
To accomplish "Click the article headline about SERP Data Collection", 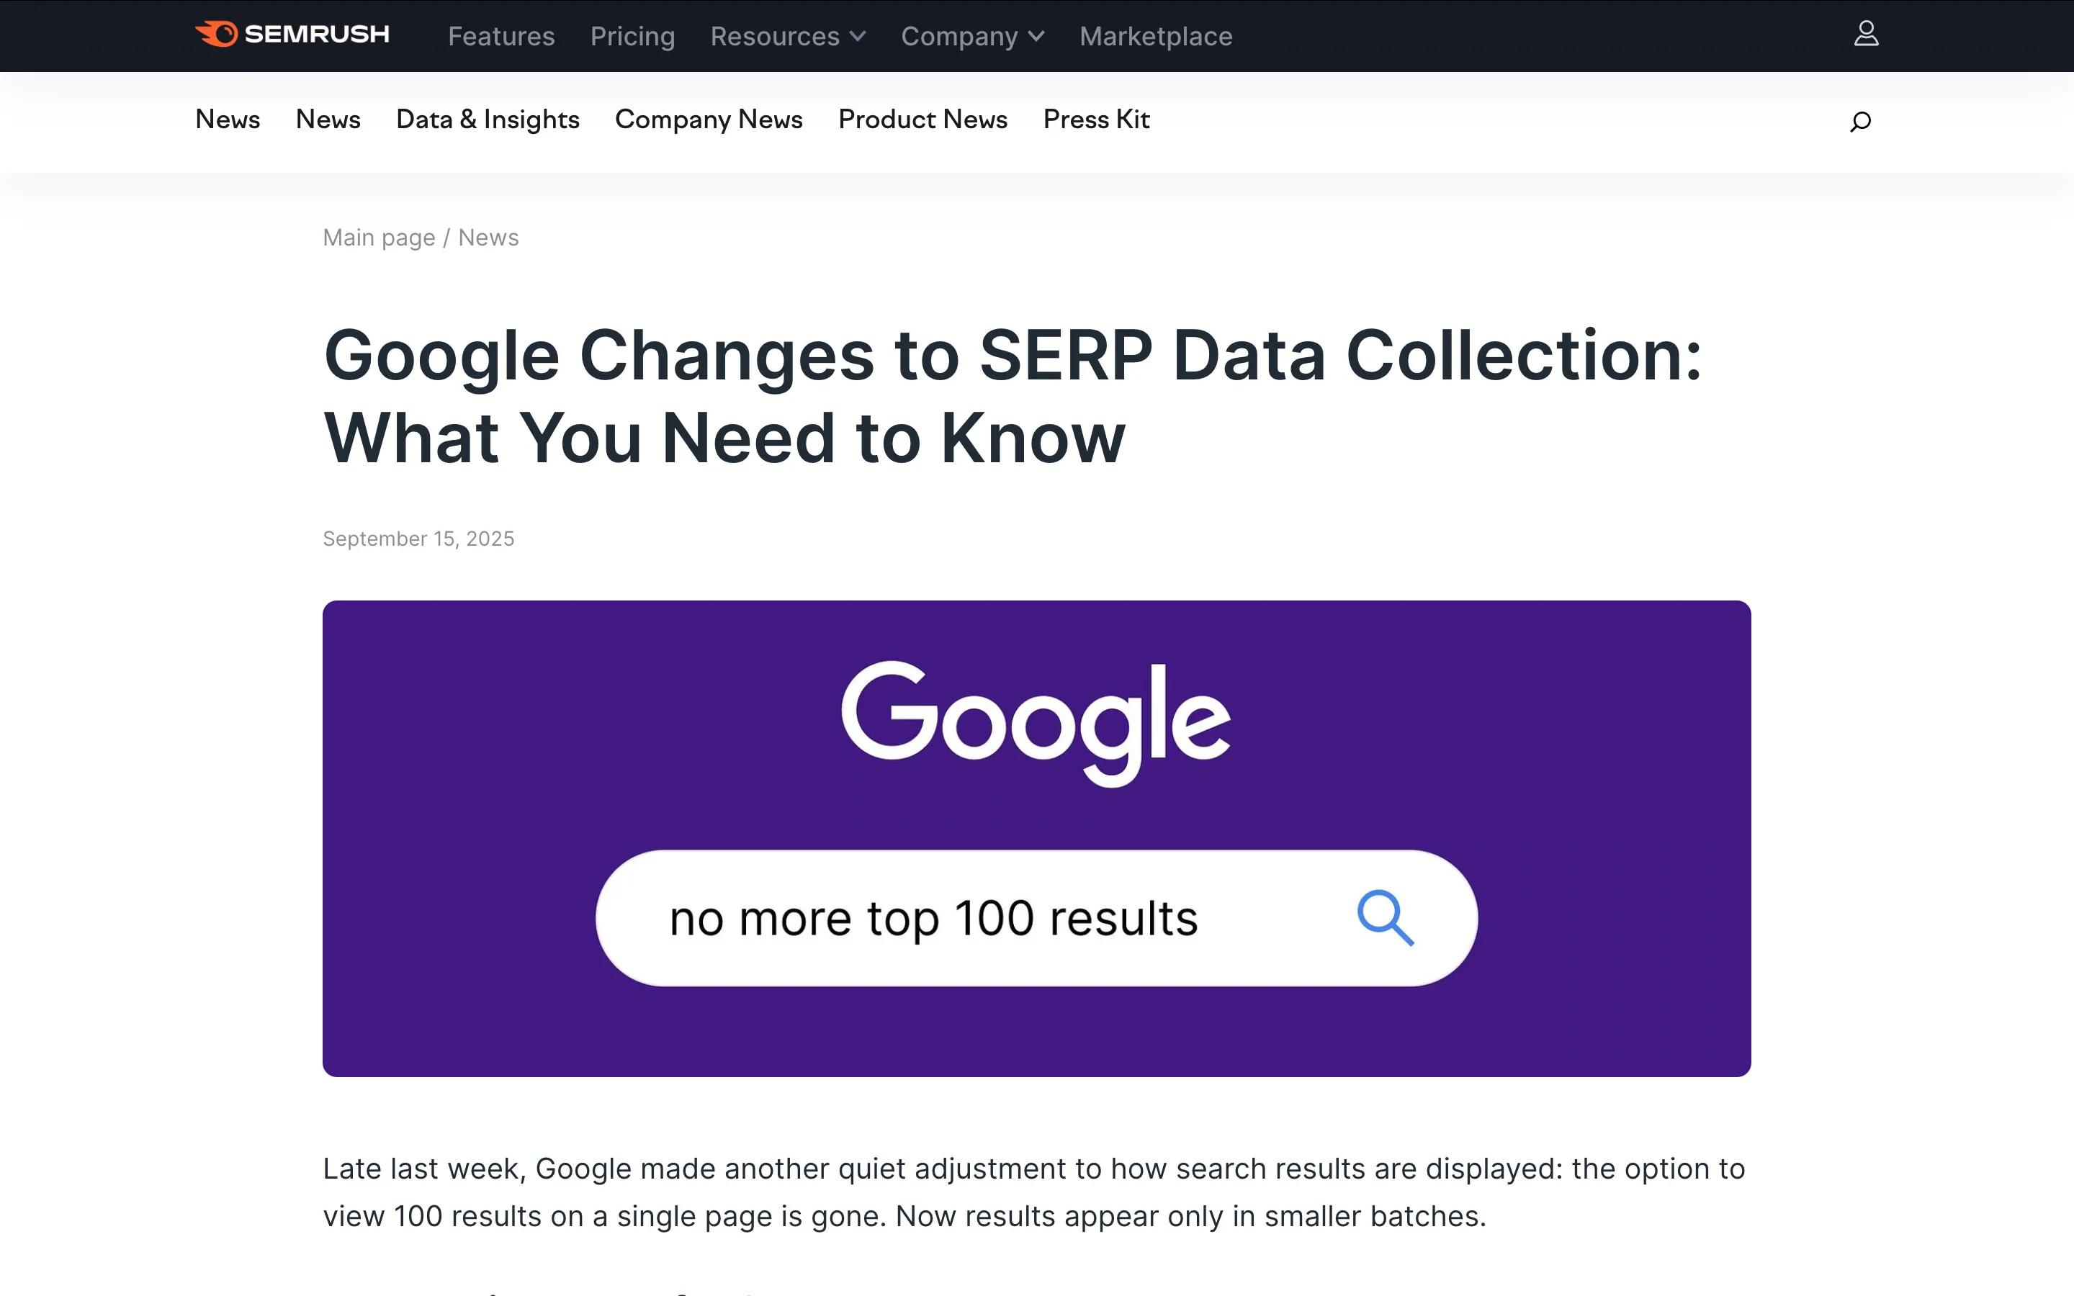I will [1011, 396].
